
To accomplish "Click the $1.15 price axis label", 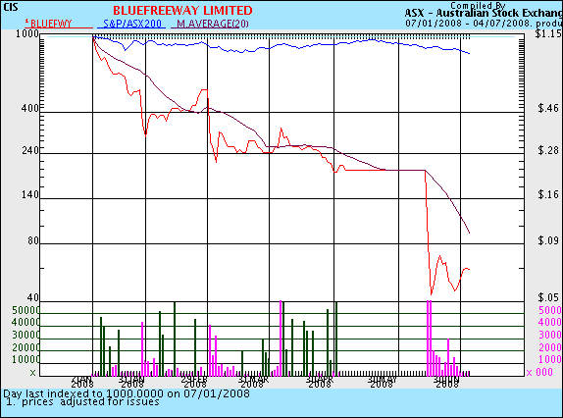I will click(548, 33).
